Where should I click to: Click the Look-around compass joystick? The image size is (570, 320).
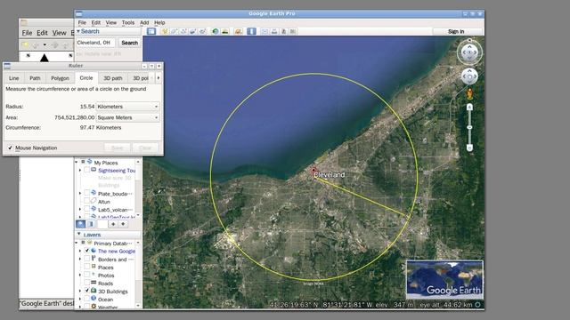point(469,52)
